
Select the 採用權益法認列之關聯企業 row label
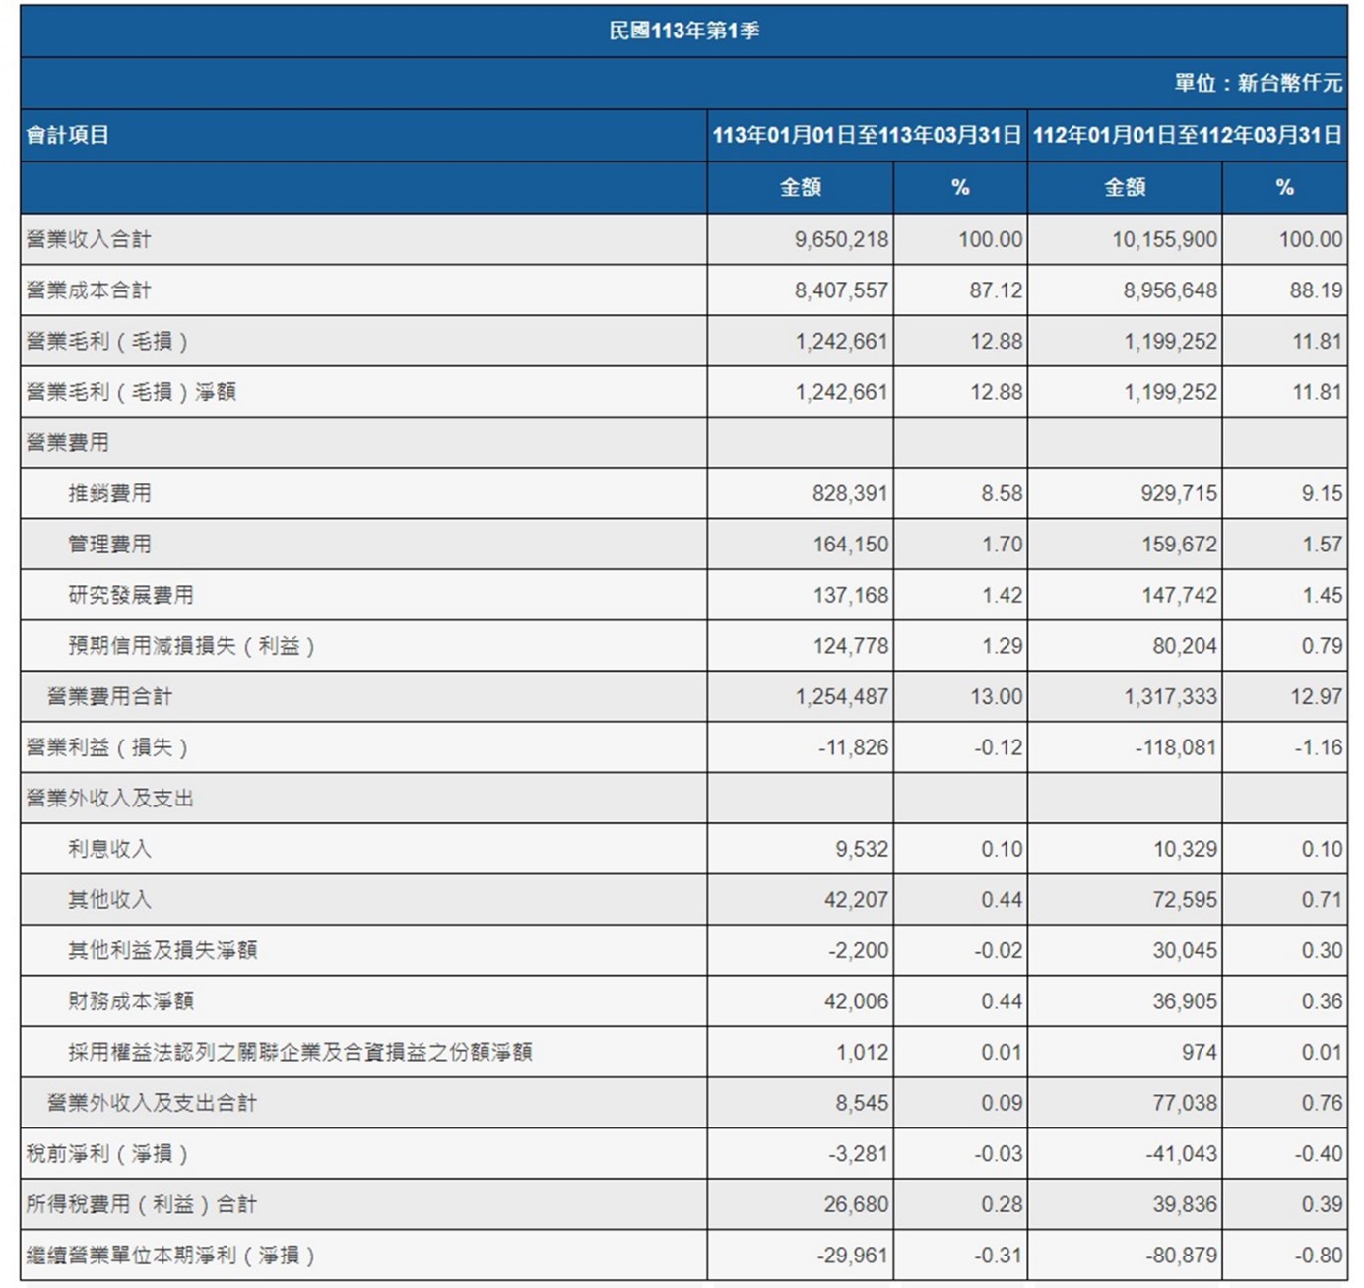(x=300, y=1052)
